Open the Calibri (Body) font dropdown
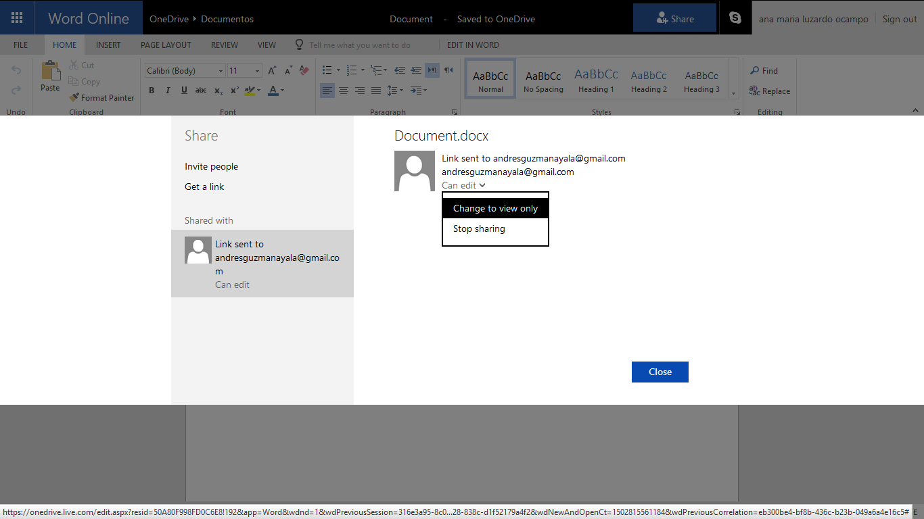The height and width of the screenshot is (519, 924). (221, 71)
